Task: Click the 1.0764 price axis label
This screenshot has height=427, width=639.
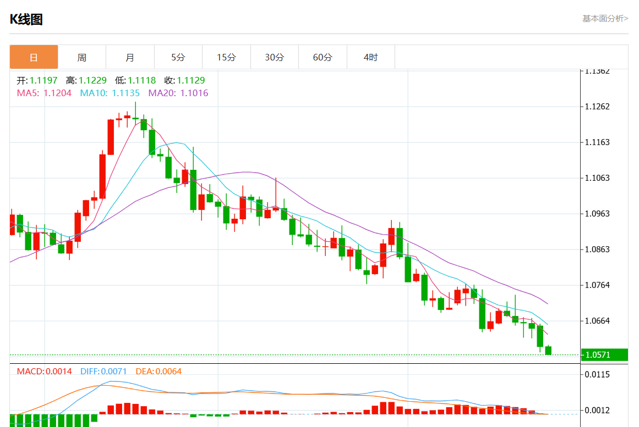Action: [x=597, y=285]
